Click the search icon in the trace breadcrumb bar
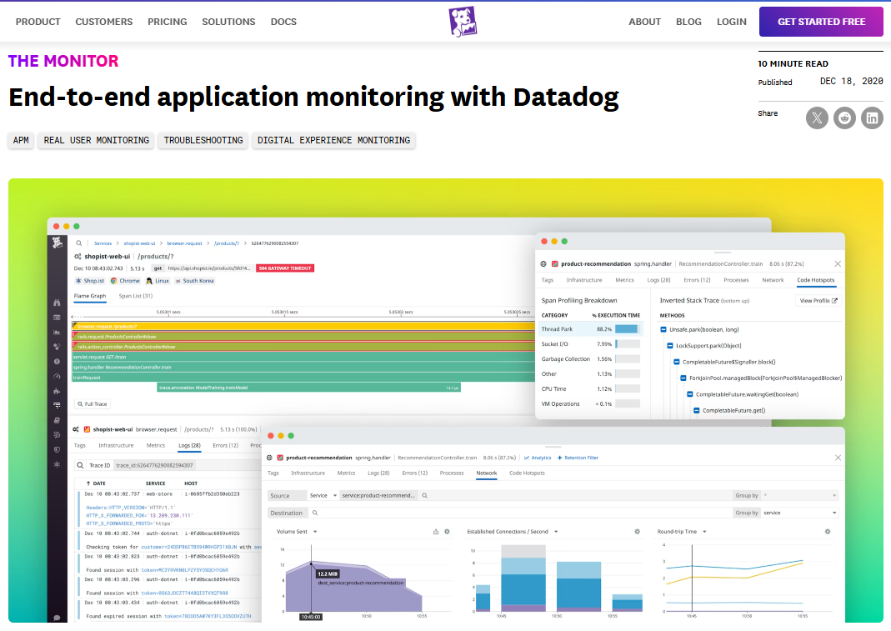Image resolution: width=891 pixels, height=631 pixels. pyautogui.click(x=77, y=243)
